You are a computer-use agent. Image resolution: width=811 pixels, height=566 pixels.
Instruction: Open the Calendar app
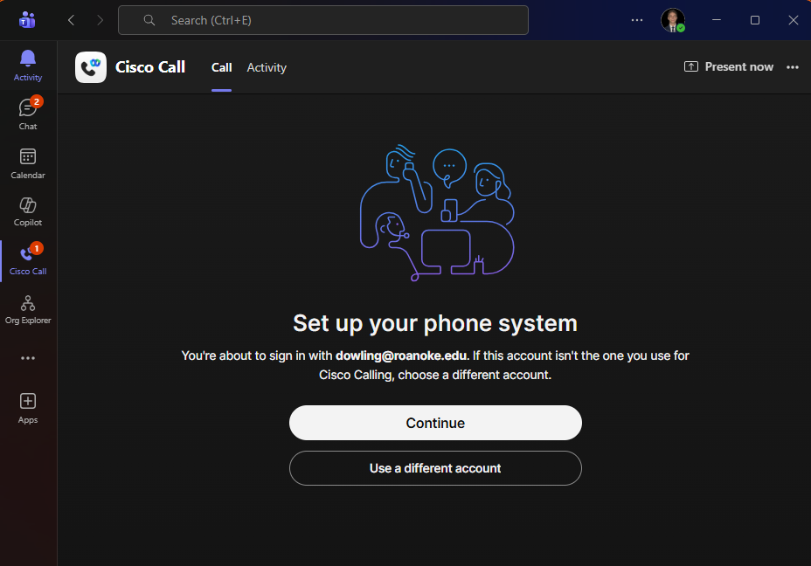[28, 163]
